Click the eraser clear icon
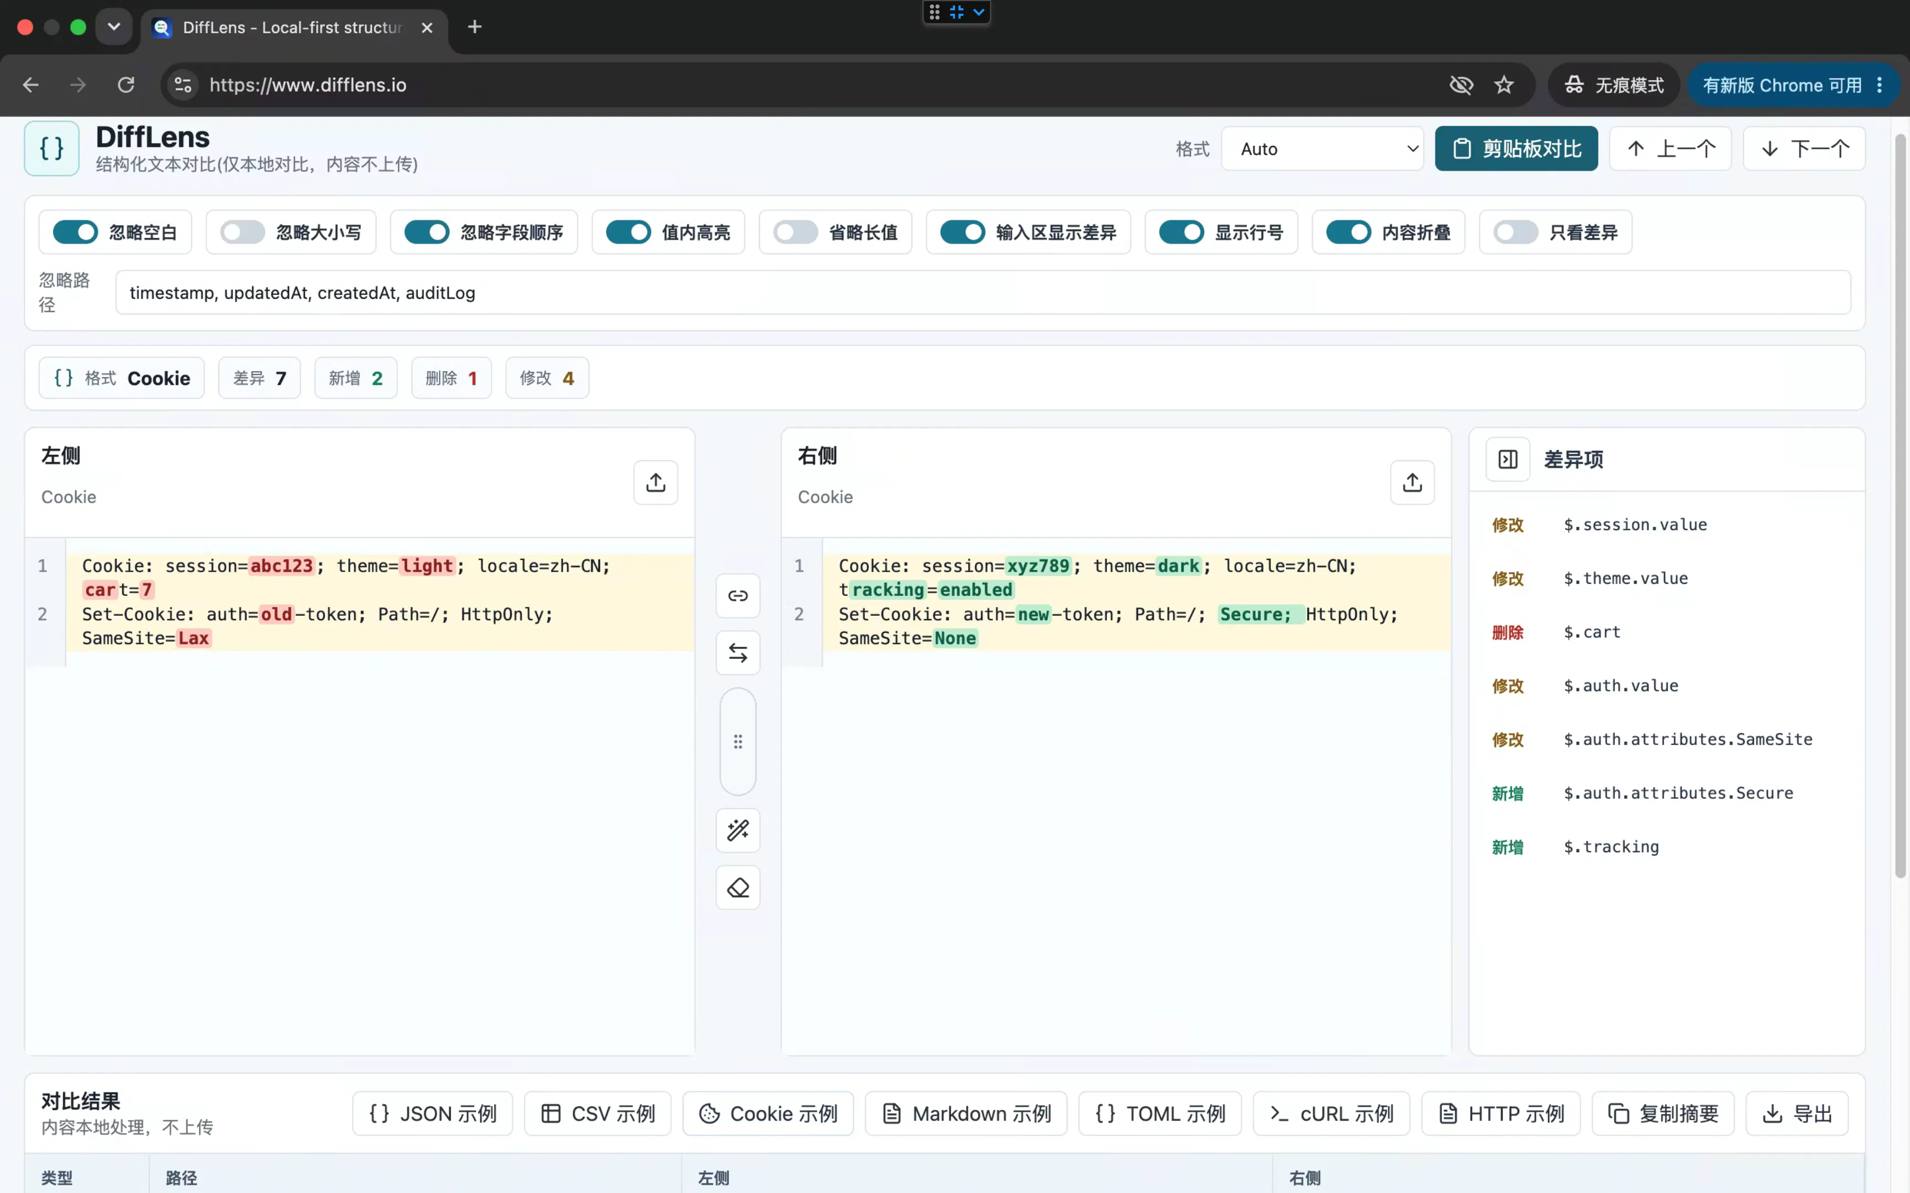Screen dimensions: 1910x1193 (x=738, y=888)
